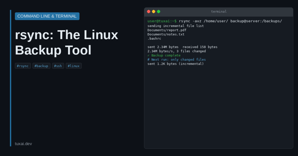Click 'sent 1.2K bytes (incremental)' line
Image resolution: width=298 pixels, height=156 pixels.
click(x=175, y=64)
